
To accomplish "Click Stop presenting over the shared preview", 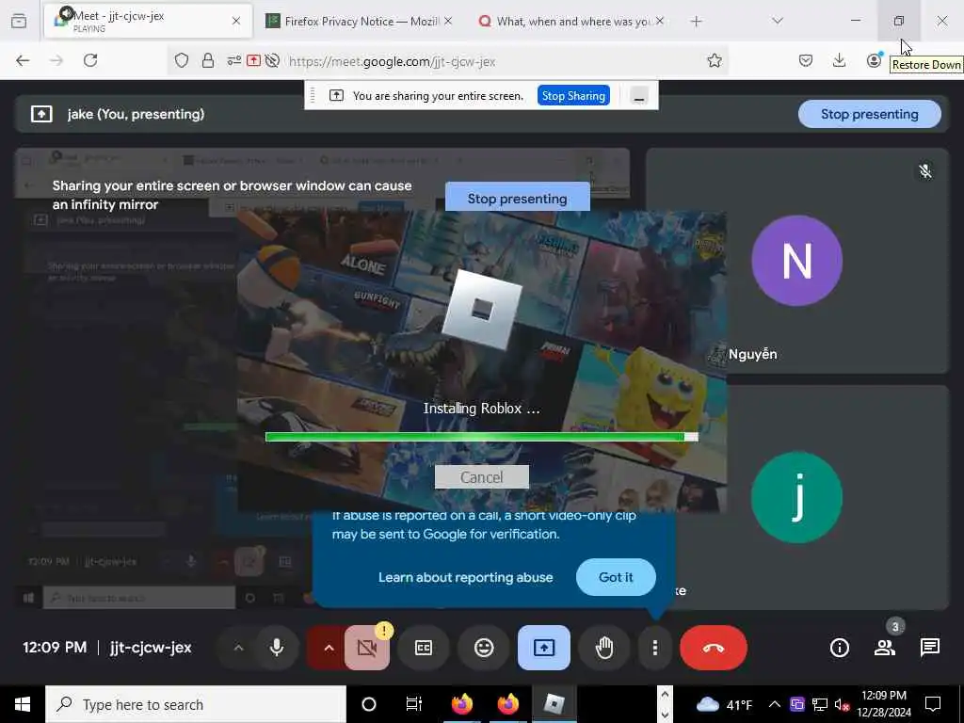I will 517,198.
